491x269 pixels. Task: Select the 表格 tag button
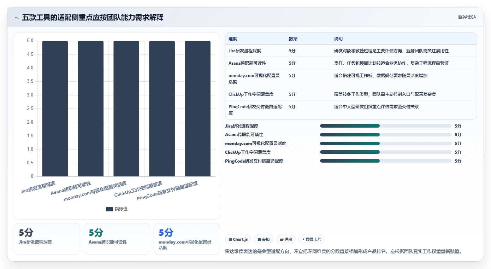(x=264, y=239)
